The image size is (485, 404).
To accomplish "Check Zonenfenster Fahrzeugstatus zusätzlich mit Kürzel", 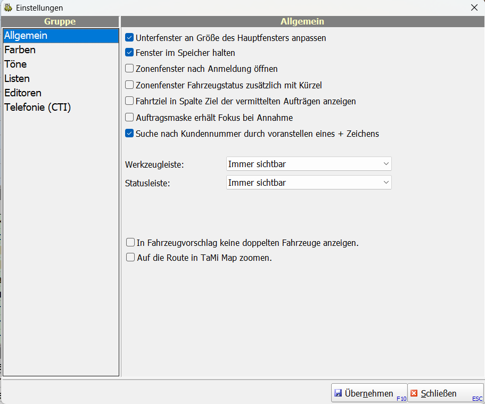I will click(129, 85).
